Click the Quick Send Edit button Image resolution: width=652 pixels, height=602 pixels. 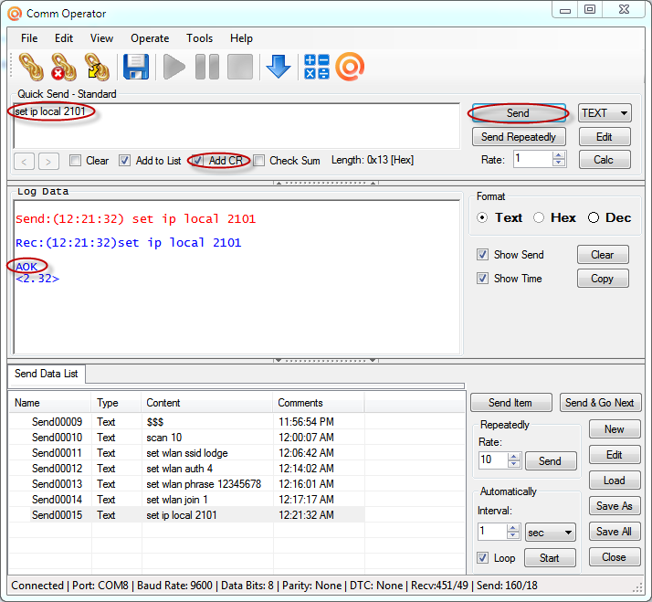coord(605,137)
